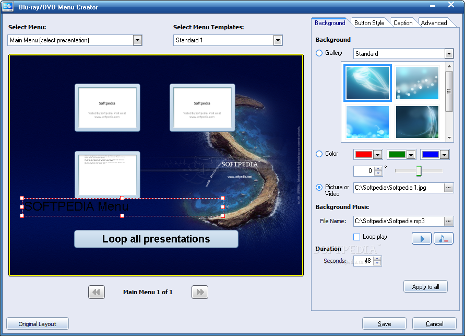Viewport: 465px width, 336px height.
Task: Click the Seconds duration field
Action: tap(363, 261)
